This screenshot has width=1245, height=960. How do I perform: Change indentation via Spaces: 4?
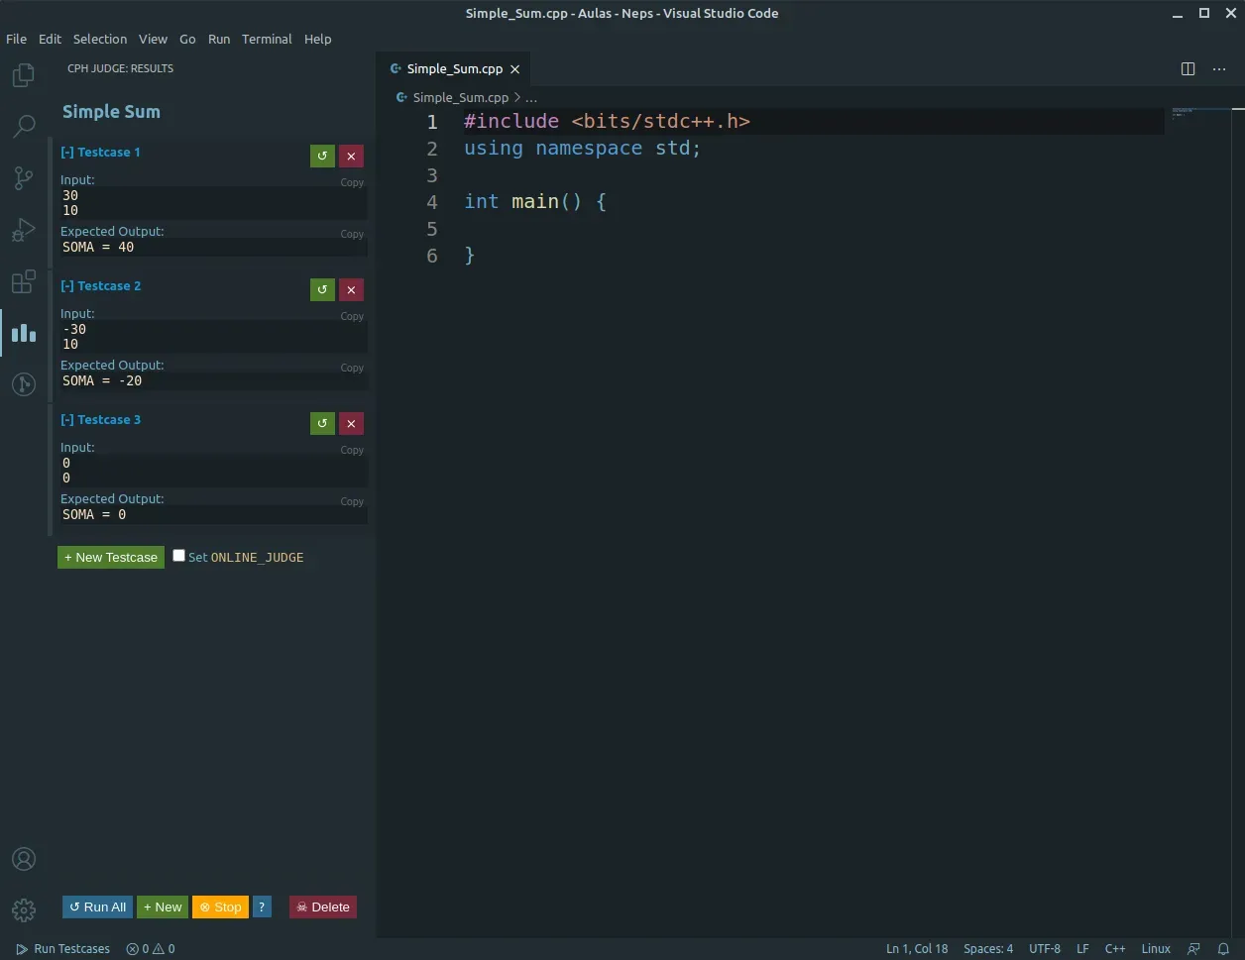click(988, 948)
